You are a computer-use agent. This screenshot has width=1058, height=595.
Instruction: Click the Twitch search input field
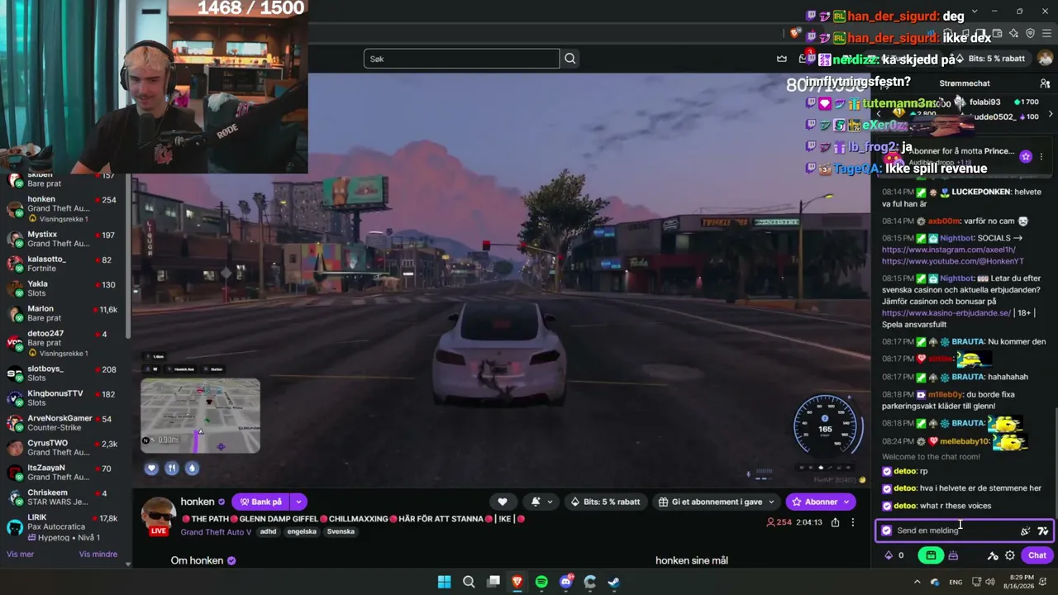coord(461,59)
